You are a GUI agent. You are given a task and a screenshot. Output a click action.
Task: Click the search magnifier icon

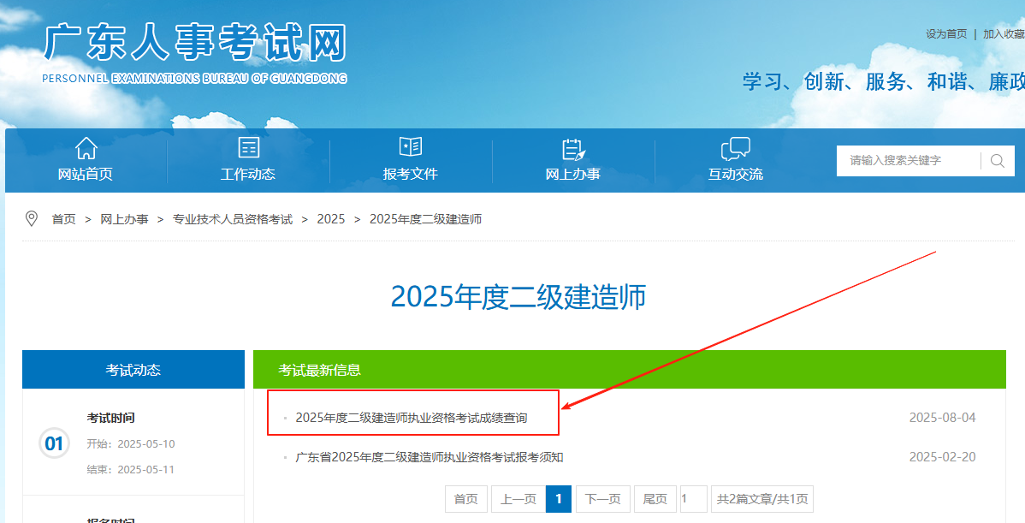point(998,161)
